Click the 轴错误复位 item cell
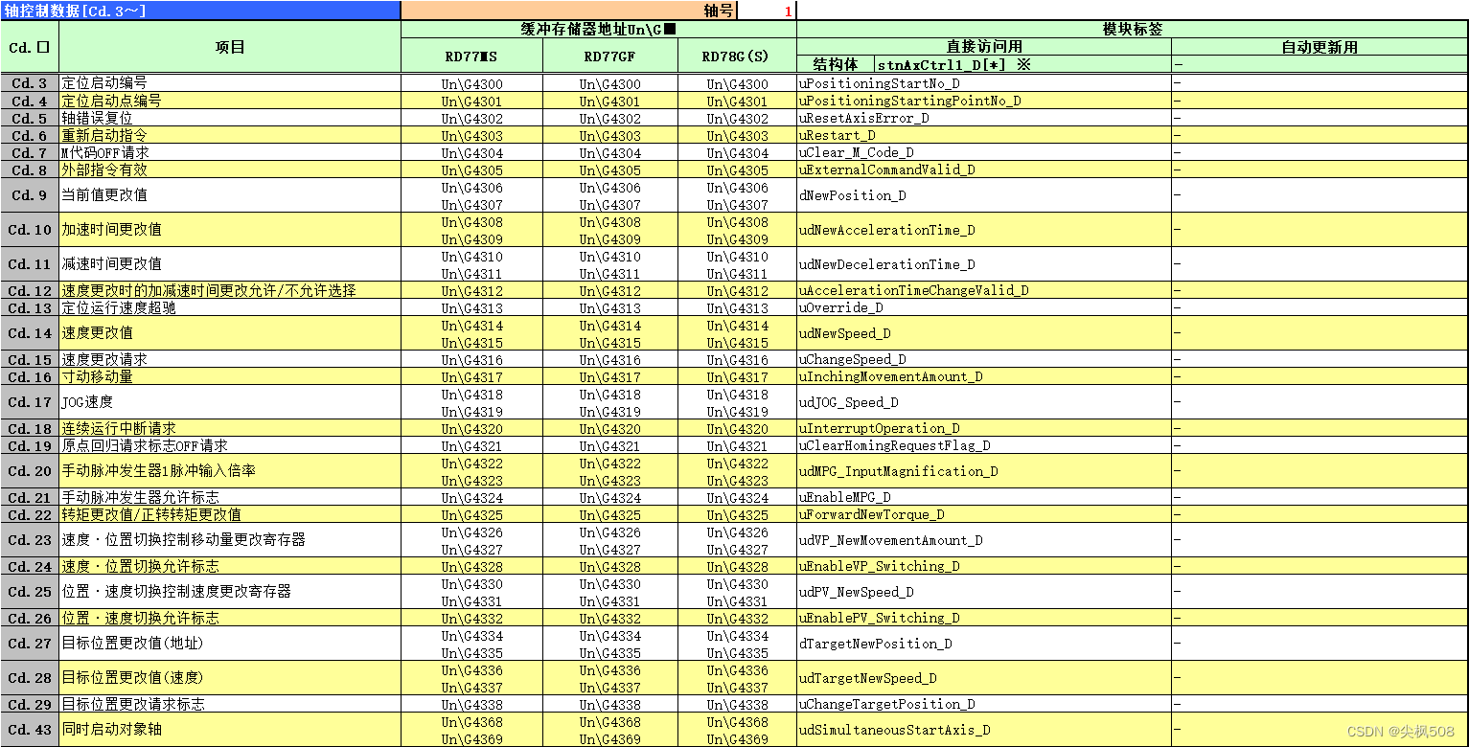1469x747 pixels. [230, 118]
